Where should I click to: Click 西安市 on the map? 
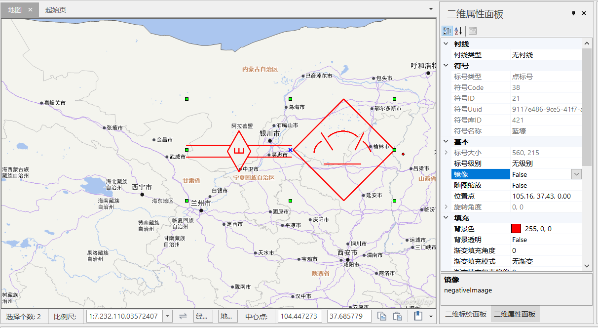347,252
